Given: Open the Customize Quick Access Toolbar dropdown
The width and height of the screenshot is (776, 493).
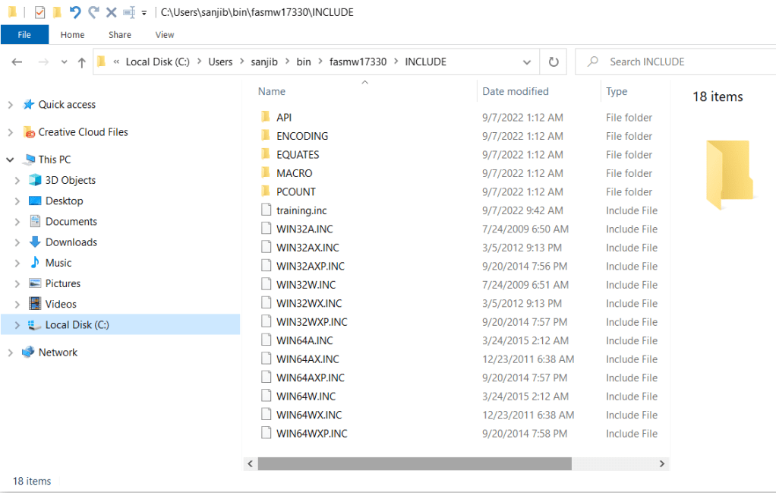Looking at the screenshot, I should [144, 13].
